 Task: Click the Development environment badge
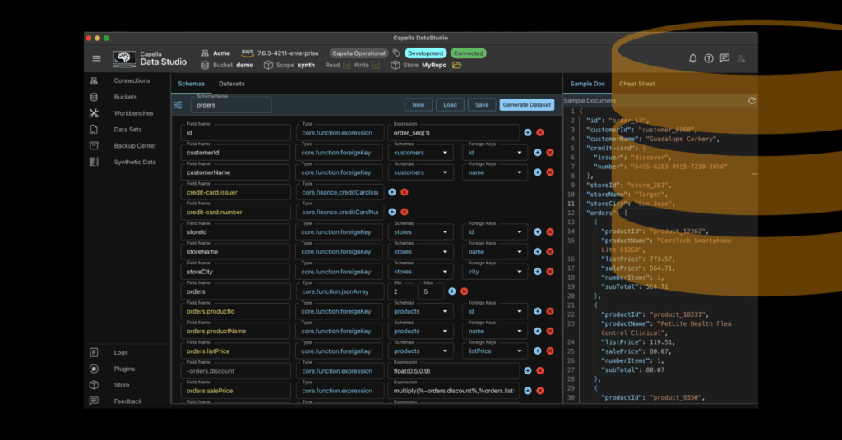425,53
